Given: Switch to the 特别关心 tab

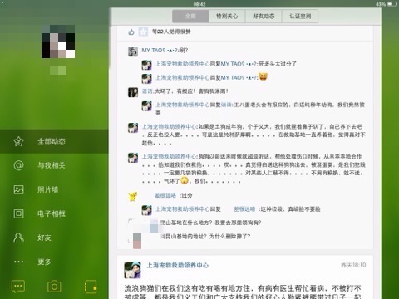Looking at the screenshot, I should tap(227, 17).
